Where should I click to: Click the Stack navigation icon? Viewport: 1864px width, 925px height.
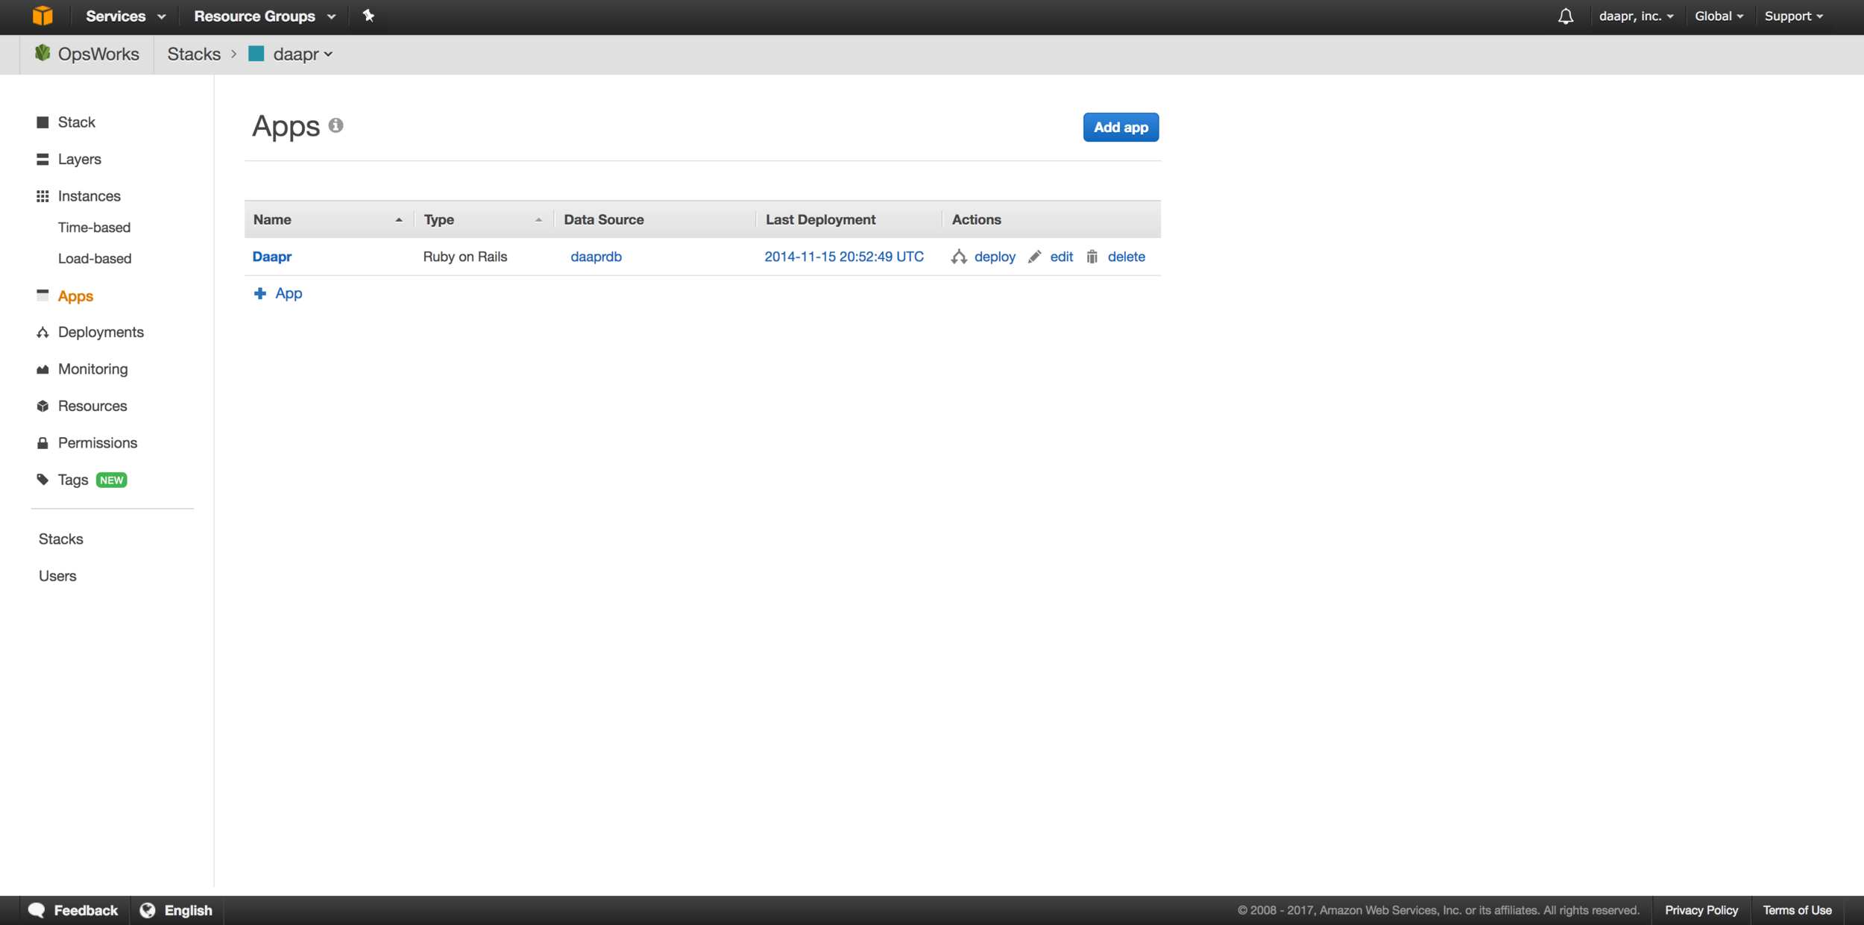click(x=42, y=122)
